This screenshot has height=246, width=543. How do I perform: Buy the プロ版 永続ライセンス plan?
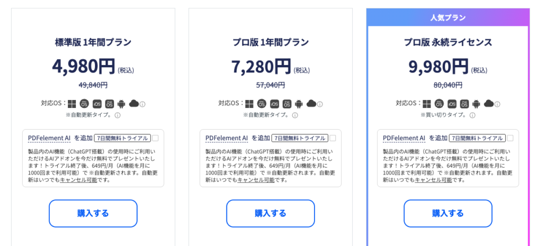point(448,213)
